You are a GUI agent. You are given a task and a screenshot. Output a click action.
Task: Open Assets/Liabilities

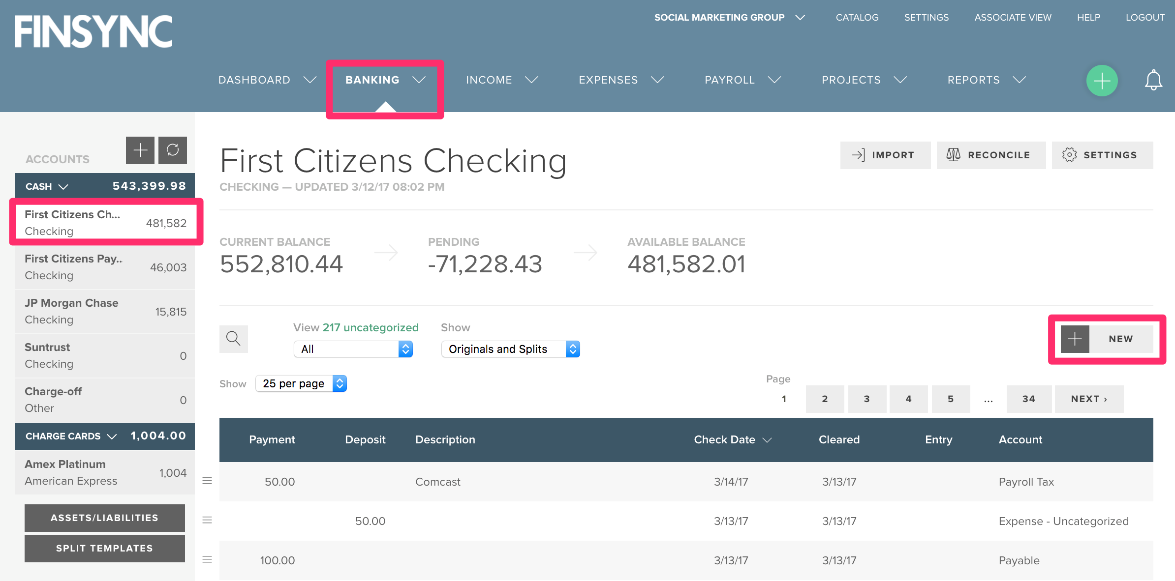click(x=105, y=518)
